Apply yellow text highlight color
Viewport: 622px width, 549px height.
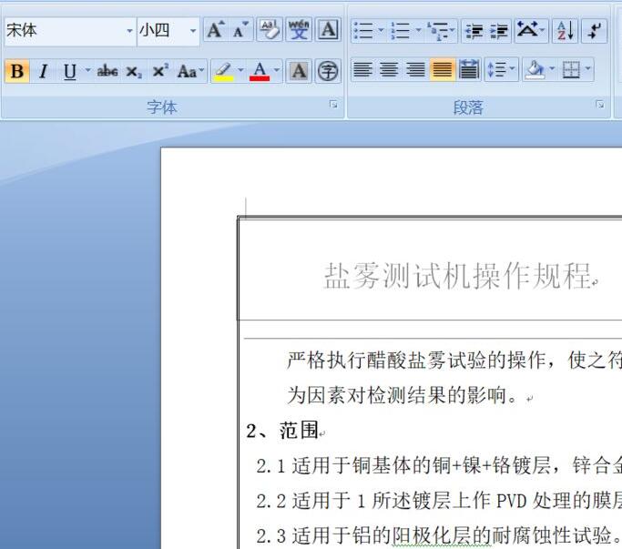tap(223, 71)
